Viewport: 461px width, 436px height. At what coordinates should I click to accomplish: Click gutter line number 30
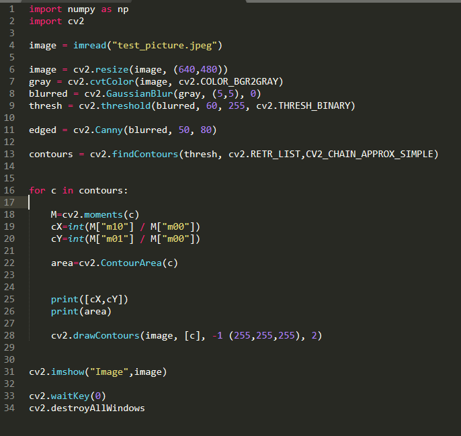pyautogui.click(x=9, y=360)
